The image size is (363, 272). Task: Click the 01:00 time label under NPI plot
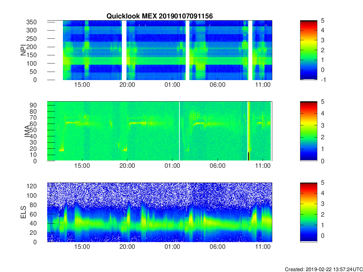(x=172, y=85)
